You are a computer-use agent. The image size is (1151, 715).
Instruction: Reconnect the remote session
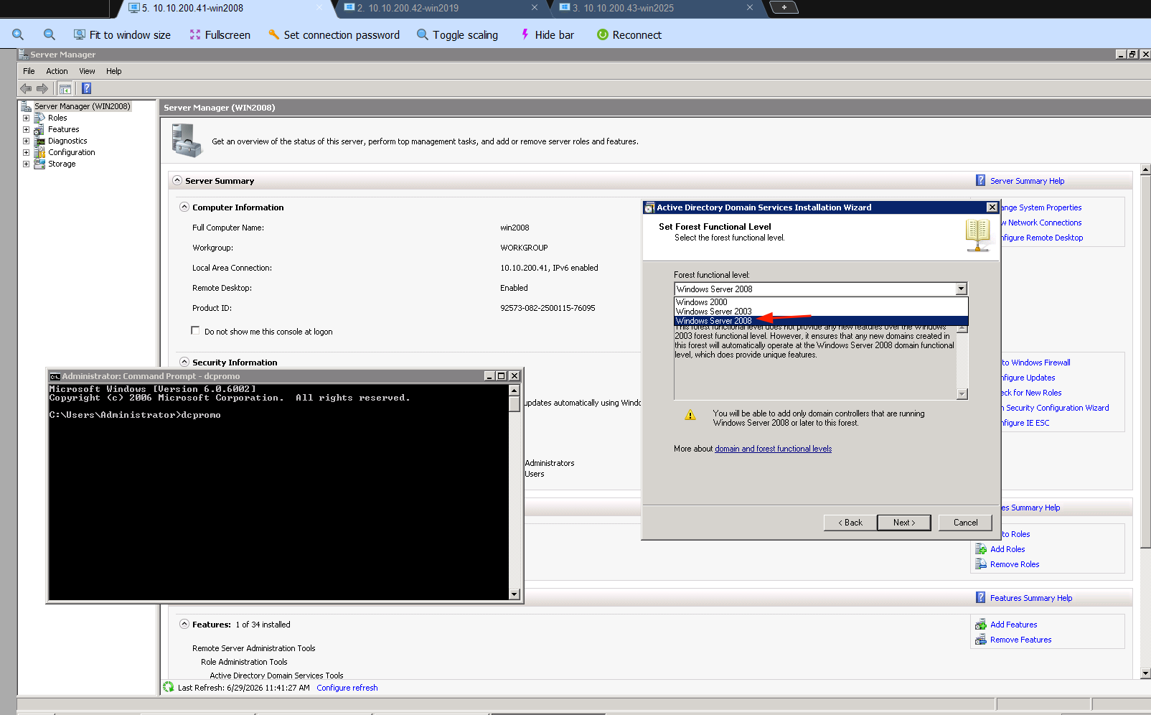pos(629,34)
